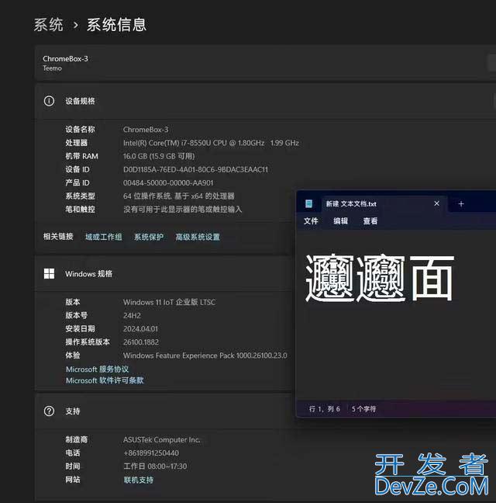Click the version number 24H2

pos(132,316)
